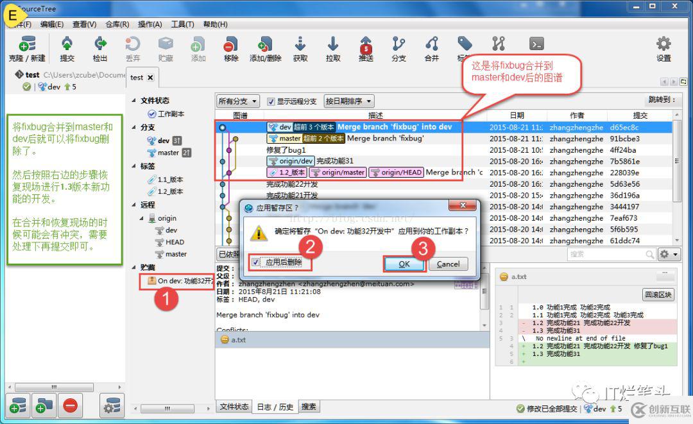Click the Commit (提交) toolbar icon

tap(67, 48)
